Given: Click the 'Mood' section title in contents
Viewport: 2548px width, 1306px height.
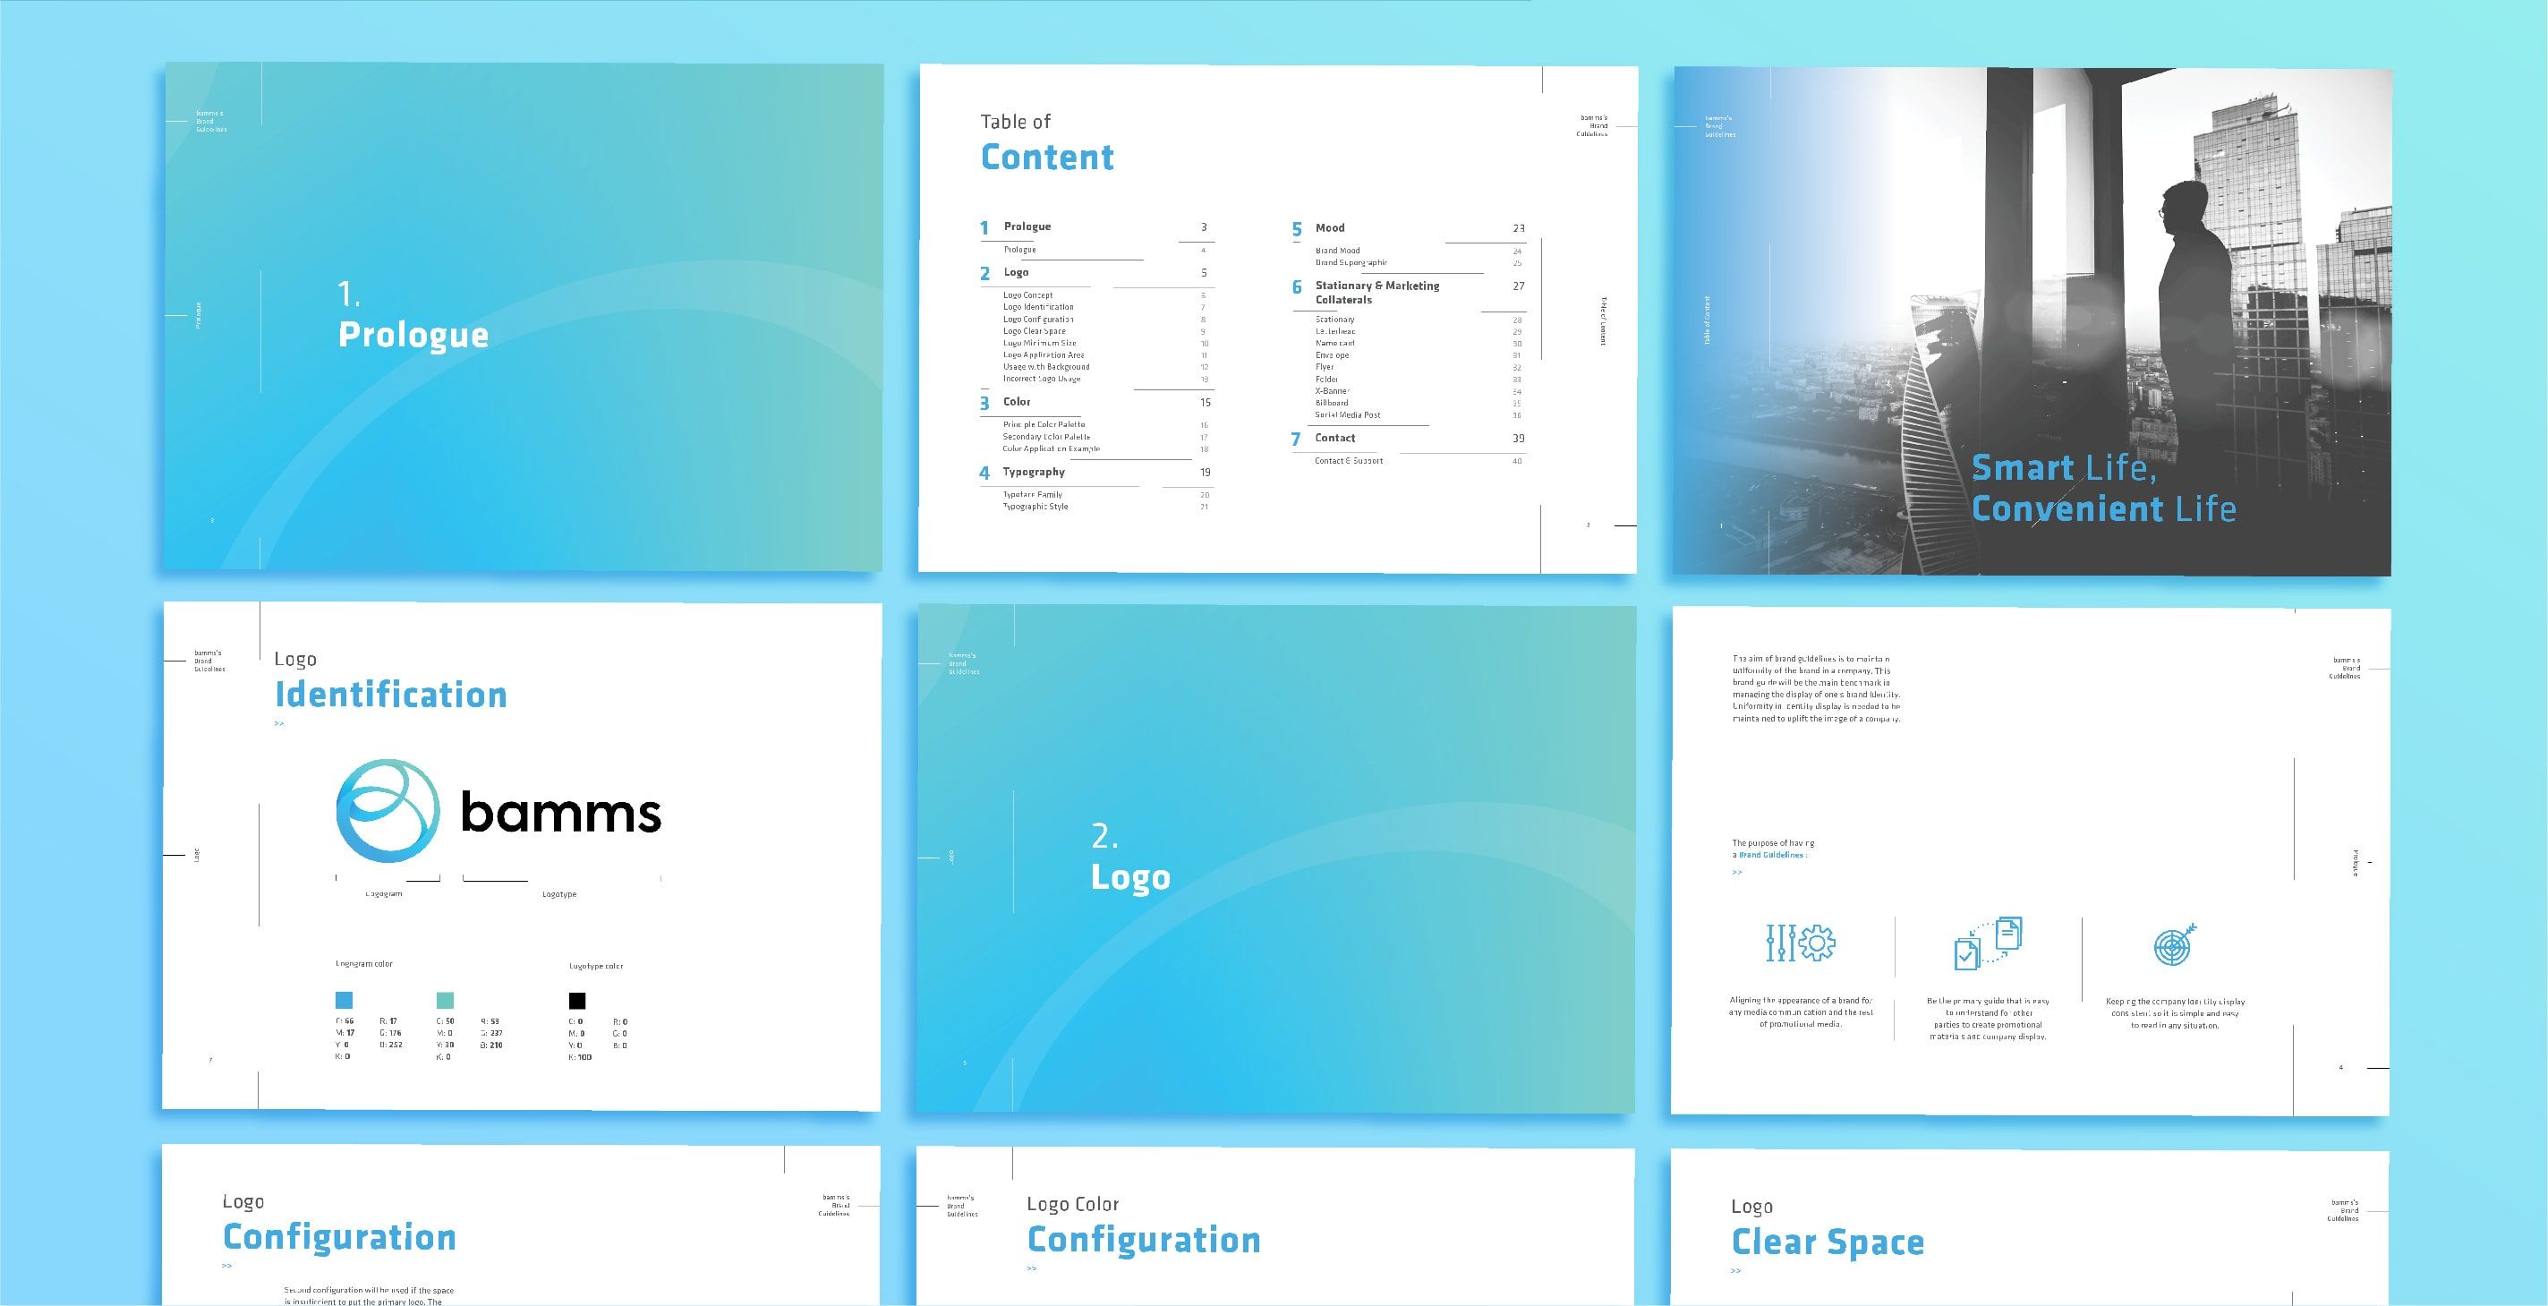Looking at the screenshot, I should click(1329, 227).
